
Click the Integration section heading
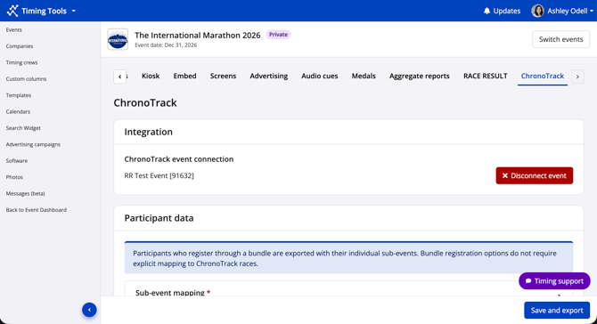click(149, 132)
